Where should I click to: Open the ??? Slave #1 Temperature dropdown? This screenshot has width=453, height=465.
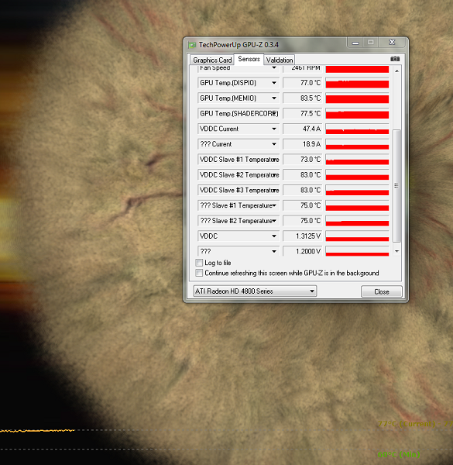[275, 205]
